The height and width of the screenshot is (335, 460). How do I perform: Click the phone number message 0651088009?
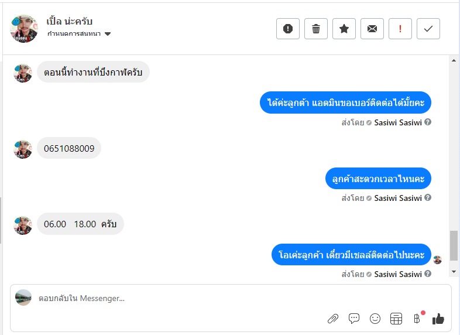coord(69,148)
